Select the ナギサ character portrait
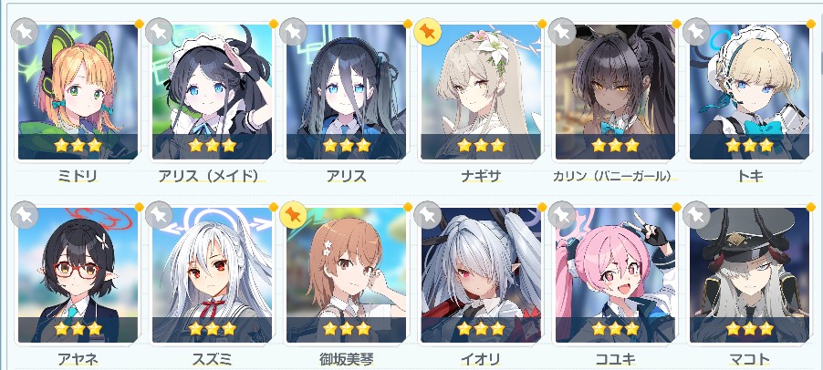This screenshot has height=370, width=823. coord(481,92)
